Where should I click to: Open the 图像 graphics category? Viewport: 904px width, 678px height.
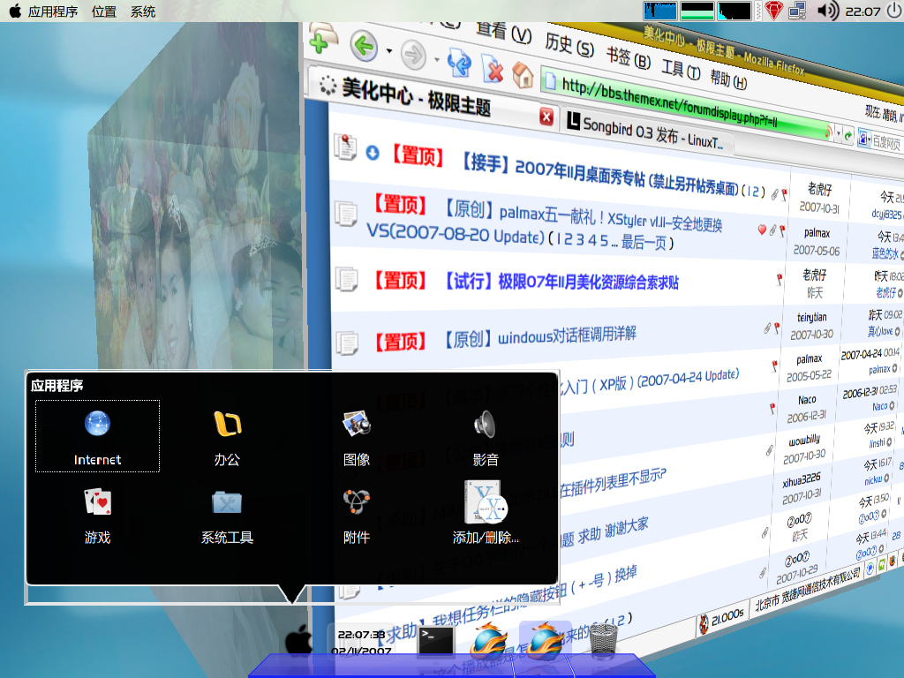(357, 436)
